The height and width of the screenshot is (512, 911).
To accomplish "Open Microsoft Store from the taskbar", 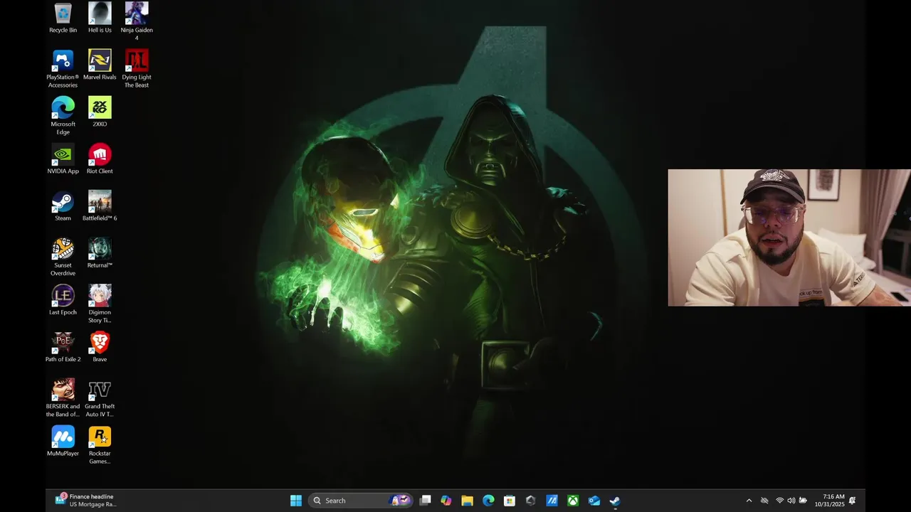I will click(510, 501).
